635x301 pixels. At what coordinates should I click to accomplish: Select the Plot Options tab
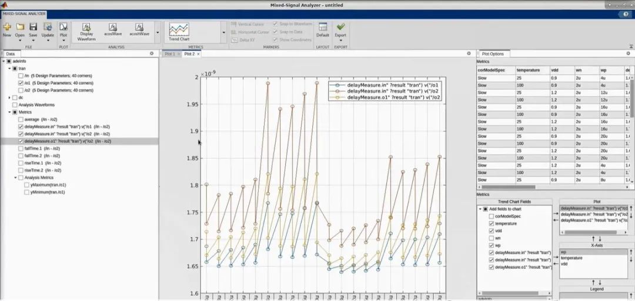coord(493,54)
